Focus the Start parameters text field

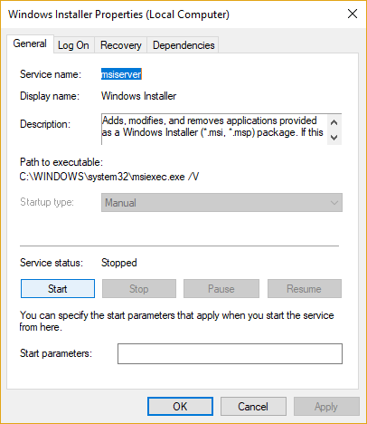[x=230, y=353]
